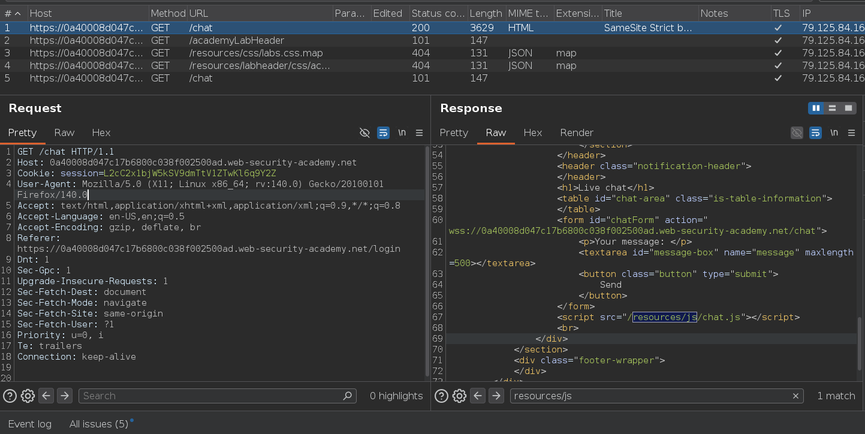Click magnifier icon in Request search box

[348, 396]
